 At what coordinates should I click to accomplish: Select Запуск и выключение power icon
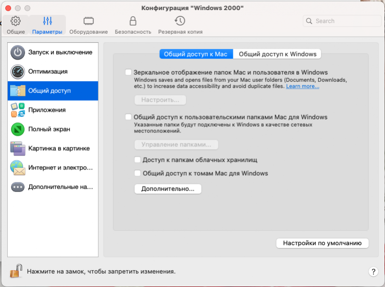(x=18, y=52)
